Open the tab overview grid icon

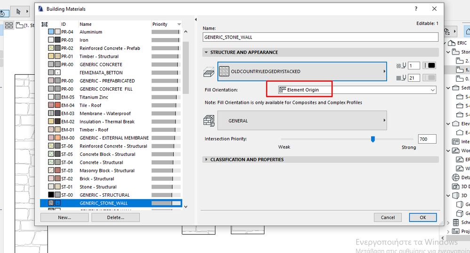9,25
